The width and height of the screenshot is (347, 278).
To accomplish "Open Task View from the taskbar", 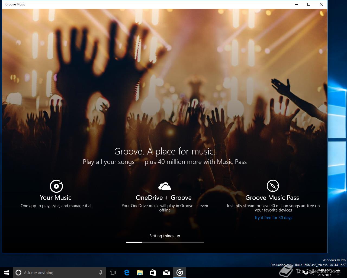I will click(113, 273).
